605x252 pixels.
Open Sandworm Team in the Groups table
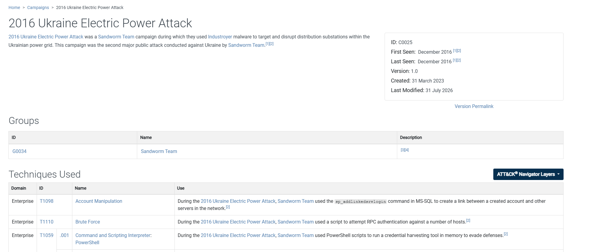click(x=159, y=151)
